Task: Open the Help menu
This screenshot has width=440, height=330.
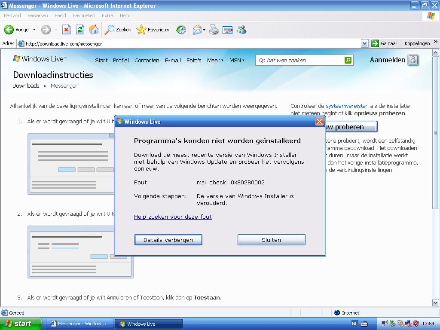Action: point(124,15)
